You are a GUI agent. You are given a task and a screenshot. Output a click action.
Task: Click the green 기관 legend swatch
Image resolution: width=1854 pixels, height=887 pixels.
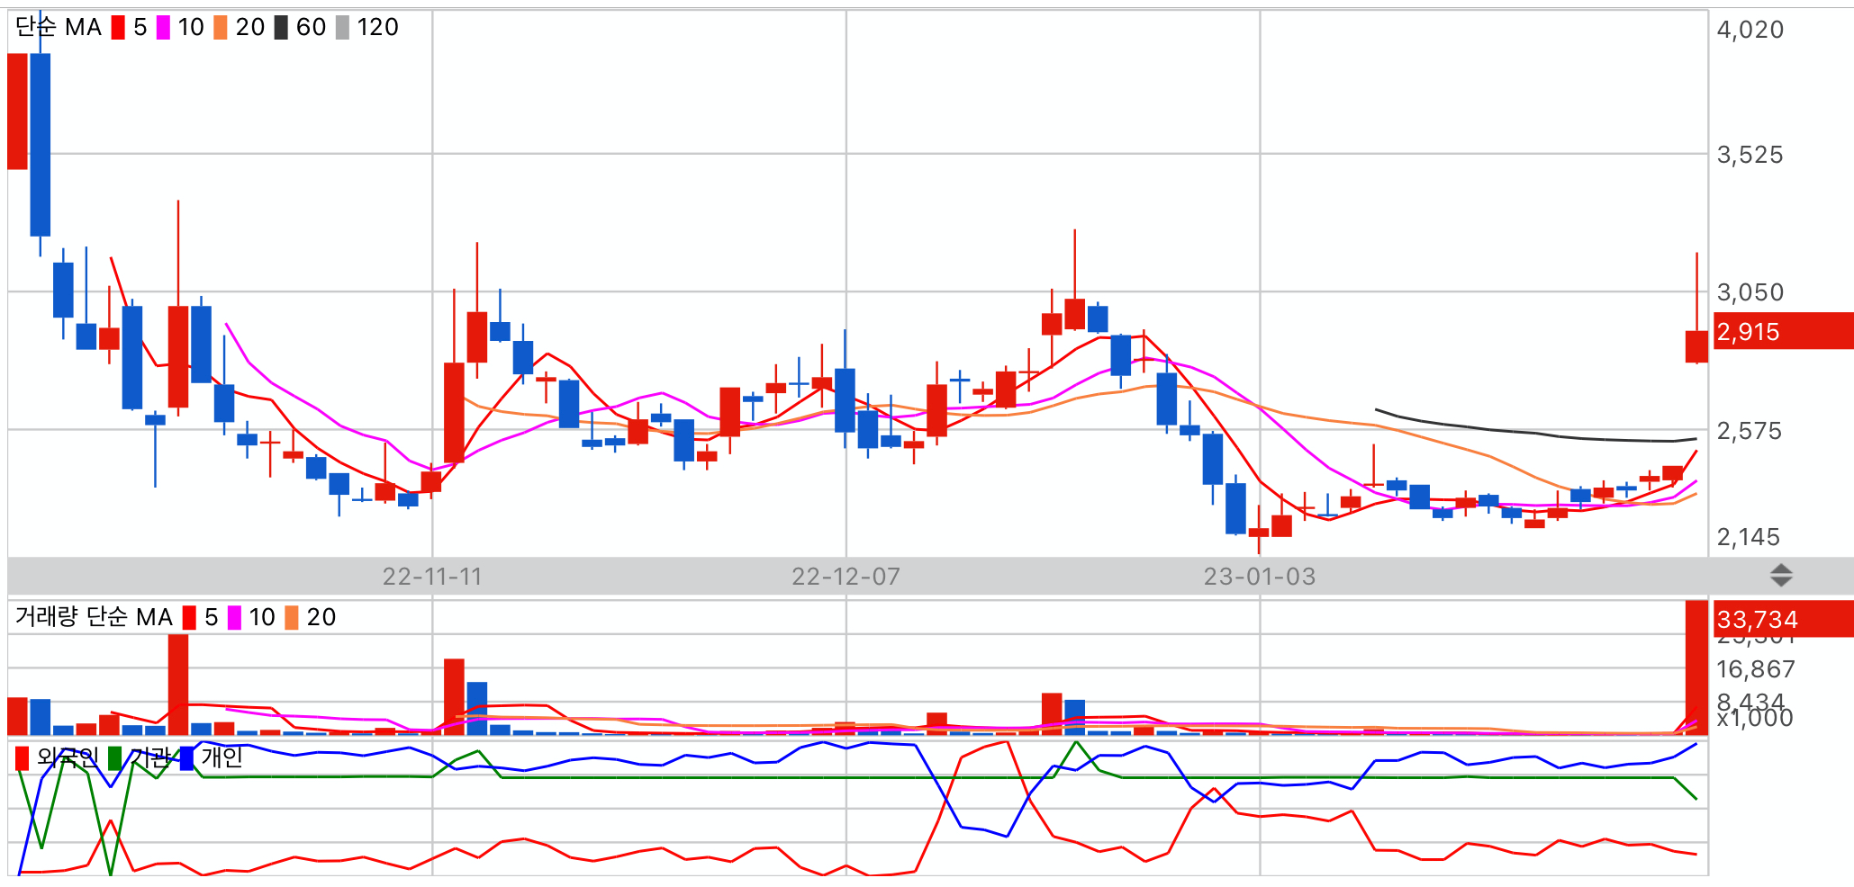pos(115,758)
